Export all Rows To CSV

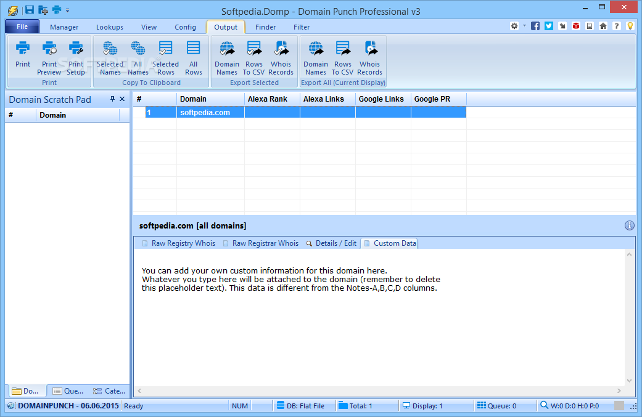point(343,58)
